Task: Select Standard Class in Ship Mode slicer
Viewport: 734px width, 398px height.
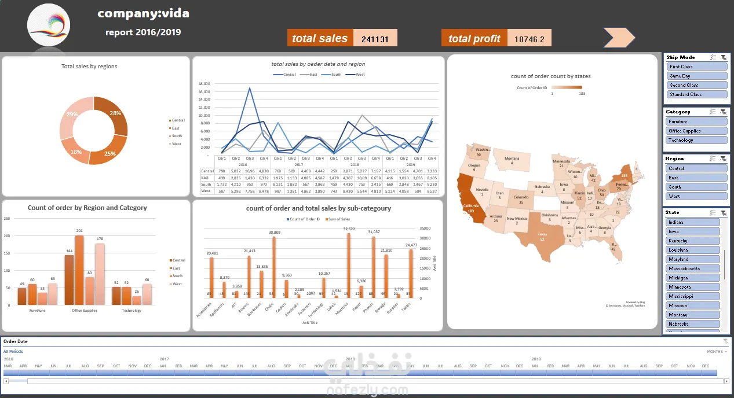Action: [697, 94]
